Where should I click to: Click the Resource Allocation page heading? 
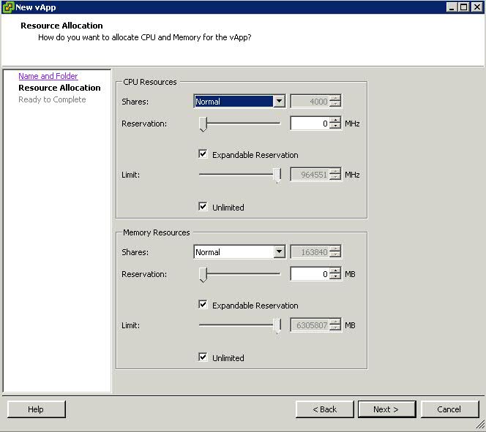click(x=61, y=26)
